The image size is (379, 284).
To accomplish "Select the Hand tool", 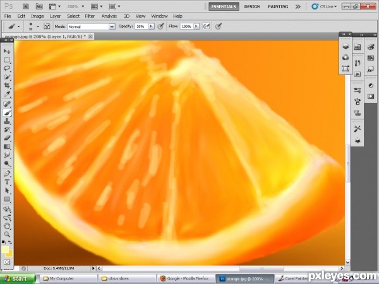I will tap(7, 226).
